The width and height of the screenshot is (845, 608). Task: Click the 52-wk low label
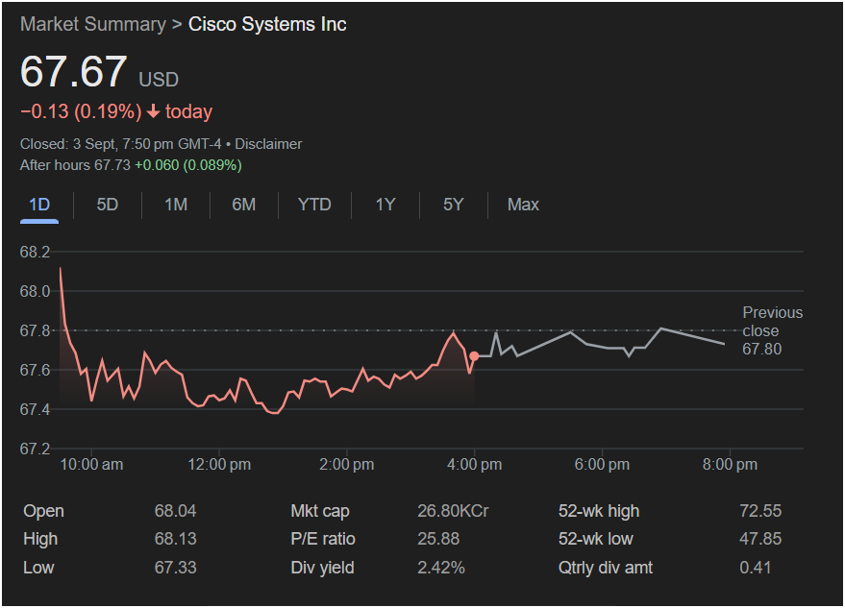point(595,539)
